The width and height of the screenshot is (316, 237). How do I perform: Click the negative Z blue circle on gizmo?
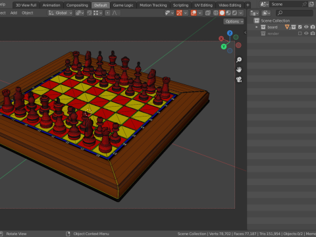tap(230, 51)
